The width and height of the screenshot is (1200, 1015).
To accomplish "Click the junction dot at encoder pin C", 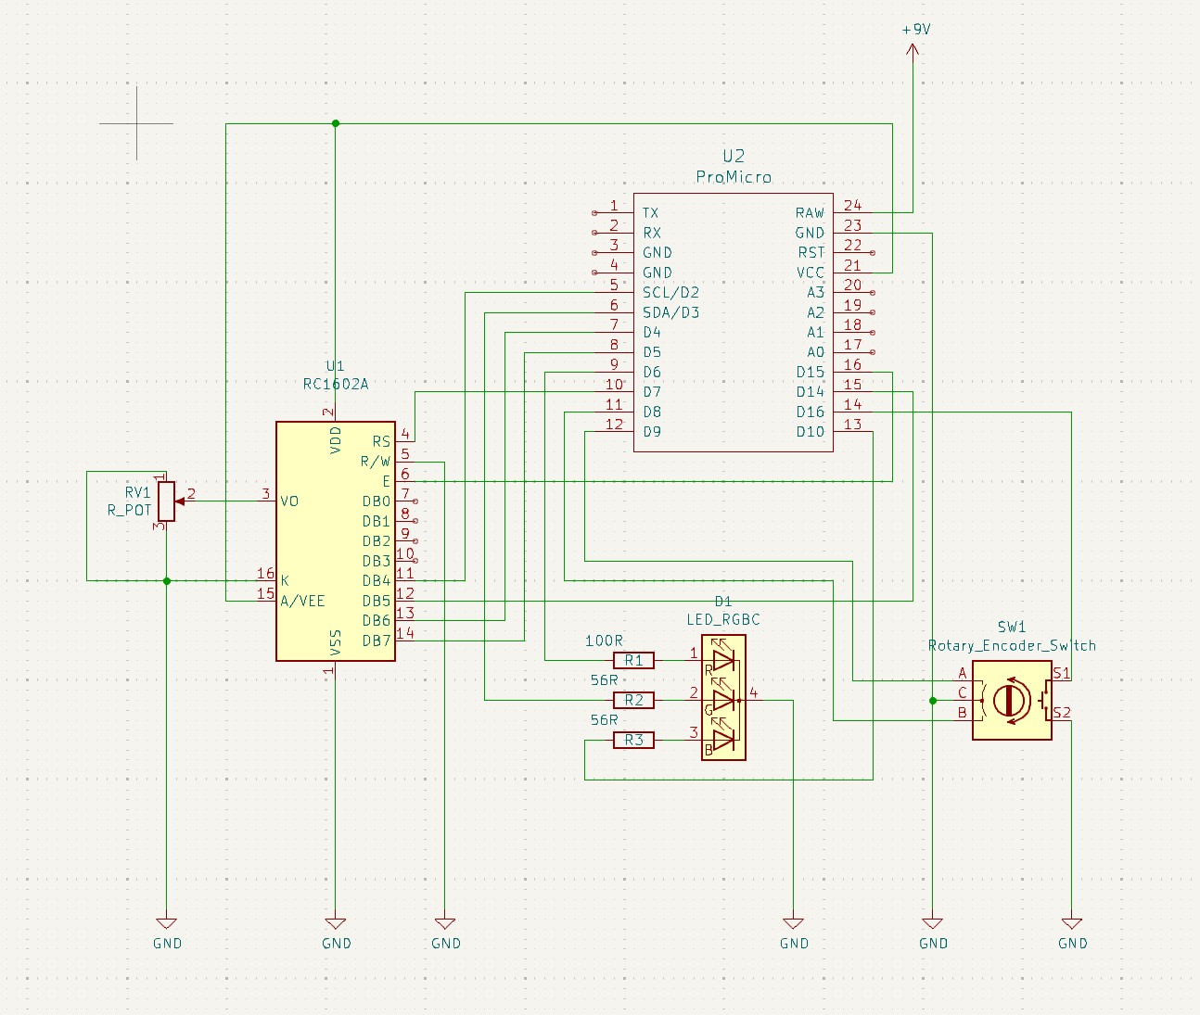I will [x=933, y=701].
